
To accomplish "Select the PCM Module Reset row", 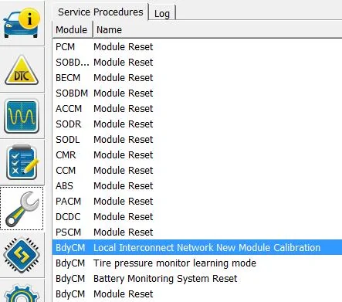I will [197, 47].
